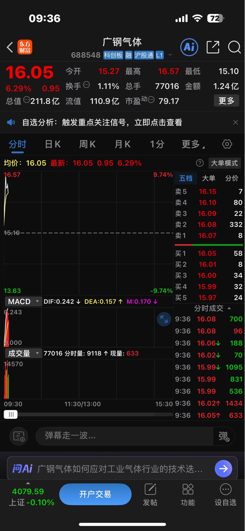Tap the 卖2 16.08 order row

[x=209, y=225]
